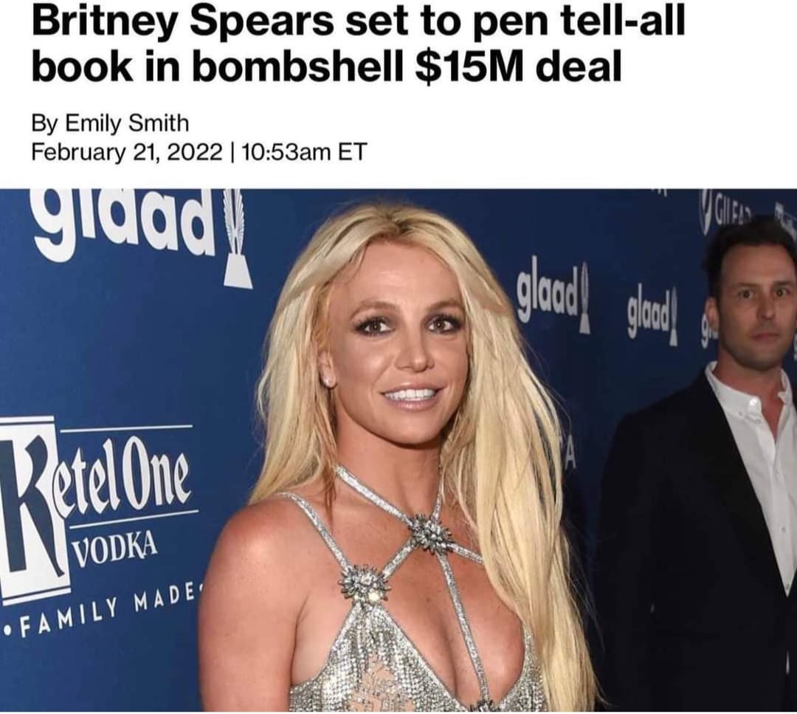Open the headline's first line about tell-all

click(x=359, y=22)
